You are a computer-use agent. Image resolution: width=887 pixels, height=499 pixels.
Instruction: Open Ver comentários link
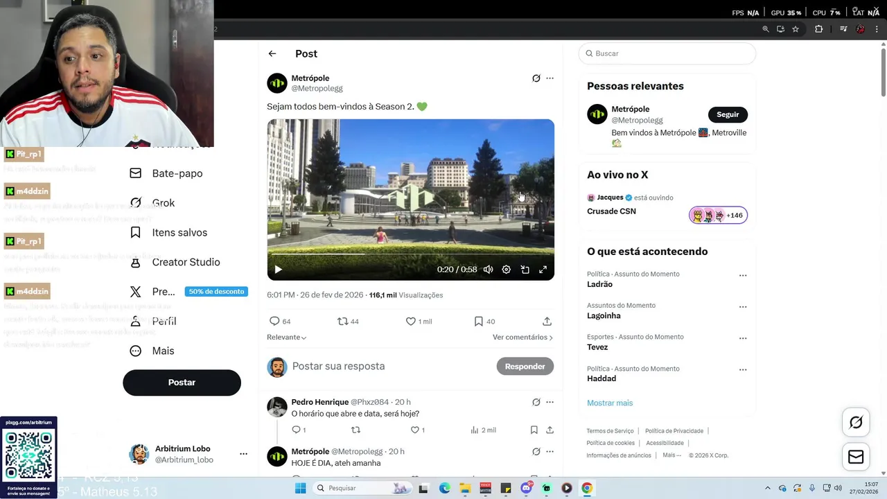pyautogui.click(x=522, y=338)
